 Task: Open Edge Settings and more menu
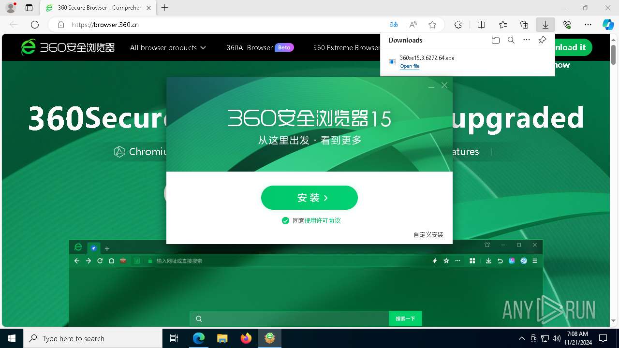tap(588, 25)
